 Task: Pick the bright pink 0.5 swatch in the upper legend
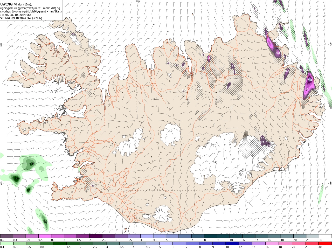point(45,236)
